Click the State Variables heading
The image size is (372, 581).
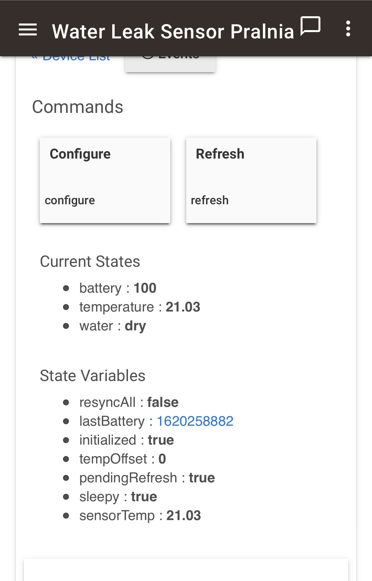coord(93,376)
